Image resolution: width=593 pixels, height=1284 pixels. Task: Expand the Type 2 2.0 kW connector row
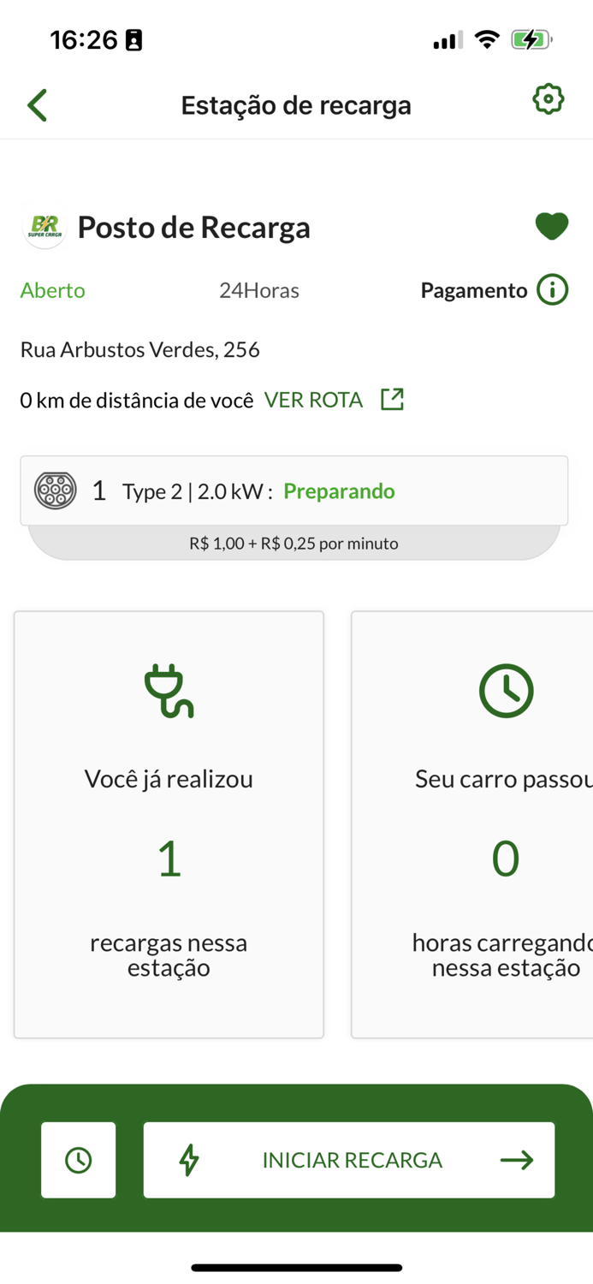click(x=296, y=490)
